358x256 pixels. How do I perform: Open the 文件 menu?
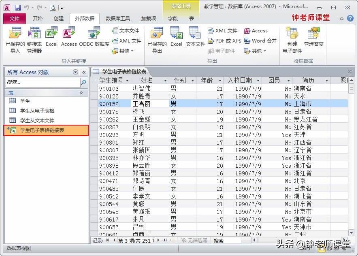(x=14, y=18)
